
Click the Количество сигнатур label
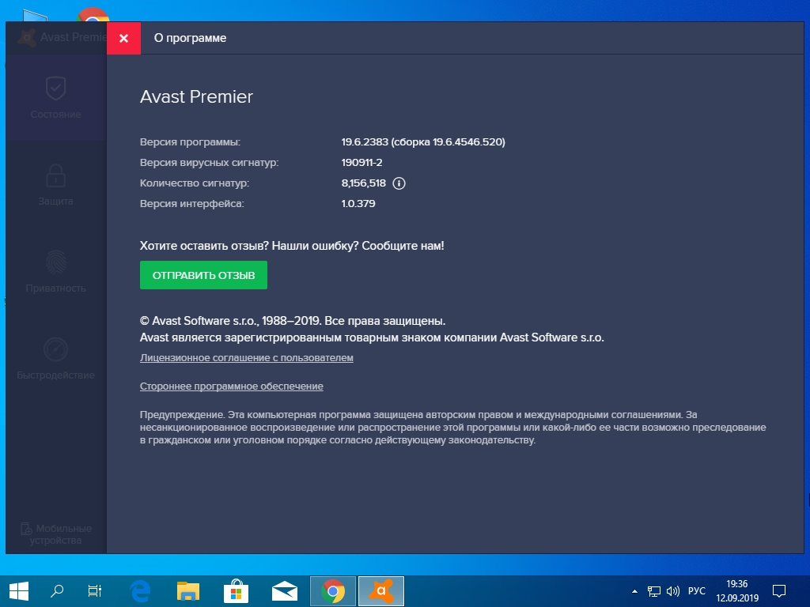195,183
